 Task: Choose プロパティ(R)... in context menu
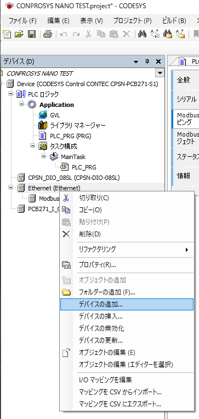pyautogui.click(x=127, y=265)
